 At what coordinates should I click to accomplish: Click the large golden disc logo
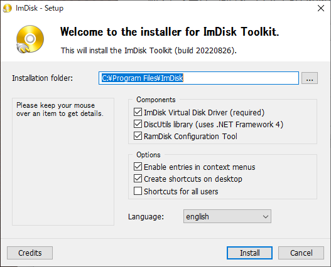coord(30,39)
